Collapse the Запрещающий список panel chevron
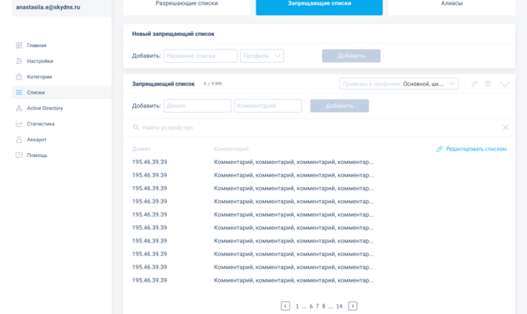Screen dimensions: 527x314 pyautogui.click(x=505, y=84)
